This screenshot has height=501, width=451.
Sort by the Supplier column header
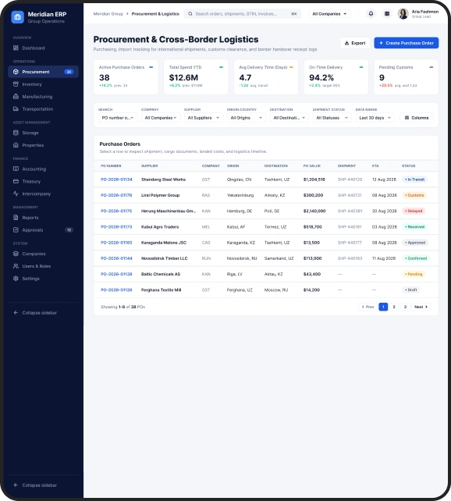pyautogui.click(x=150, y=165)
